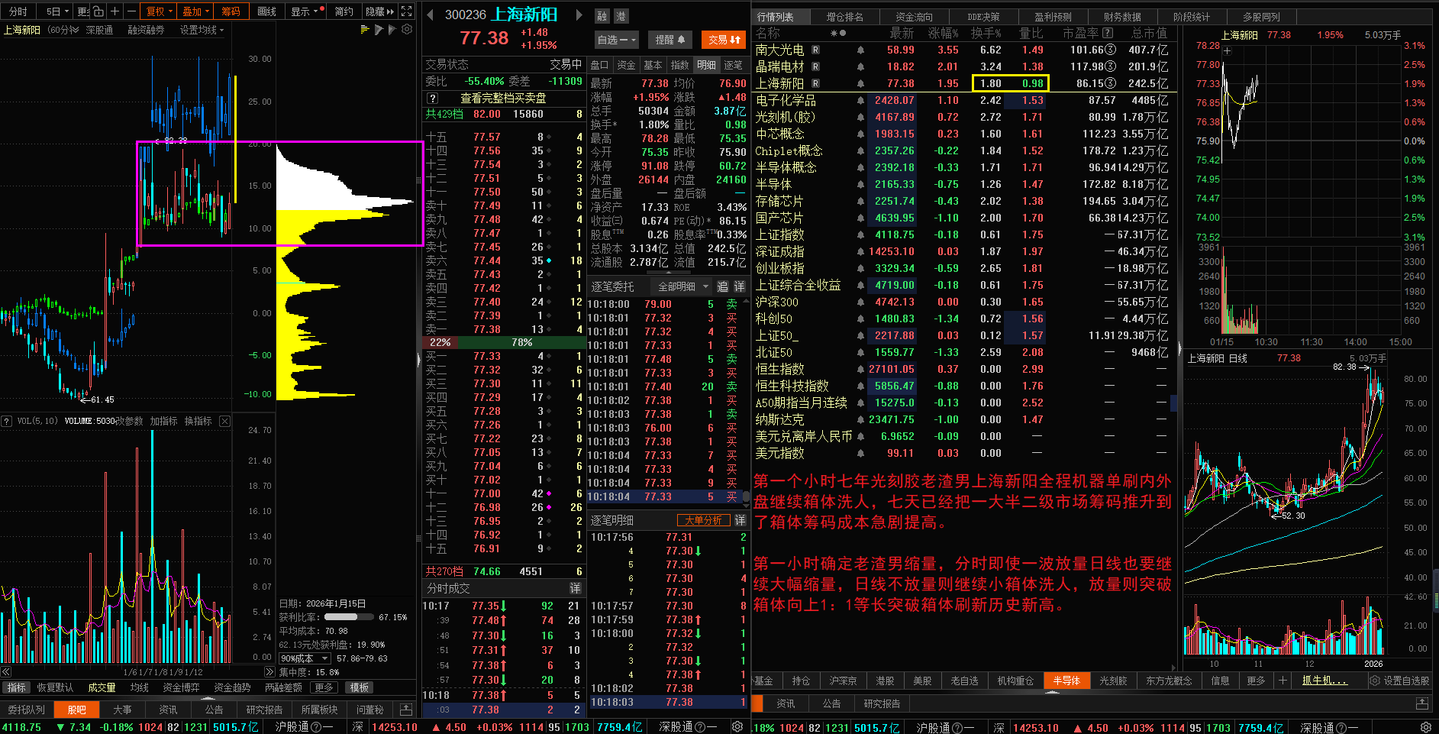
Task: Select the 光刻胶 watchlist tab
Action: (1112, 681)
